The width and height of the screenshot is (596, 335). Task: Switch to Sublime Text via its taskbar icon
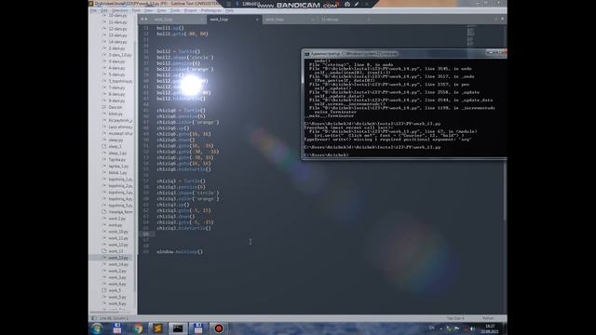coord(157,328)
